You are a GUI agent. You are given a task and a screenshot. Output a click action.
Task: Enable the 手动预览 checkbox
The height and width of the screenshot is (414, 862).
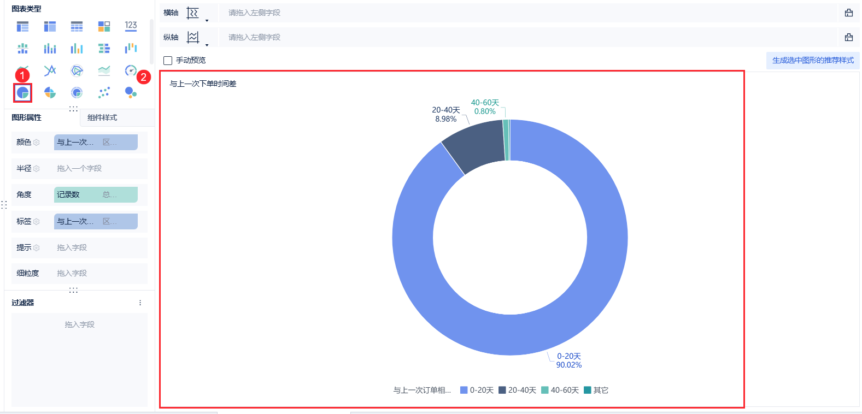tap(168, 61)
